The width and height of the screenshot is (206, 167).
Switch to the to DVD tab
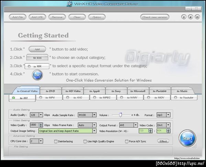50,91
